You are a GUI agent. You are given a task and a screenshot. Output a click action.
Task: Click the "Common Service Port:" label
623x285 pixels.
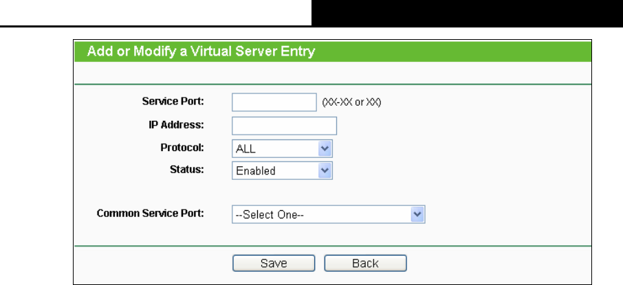tap(150, 214)
